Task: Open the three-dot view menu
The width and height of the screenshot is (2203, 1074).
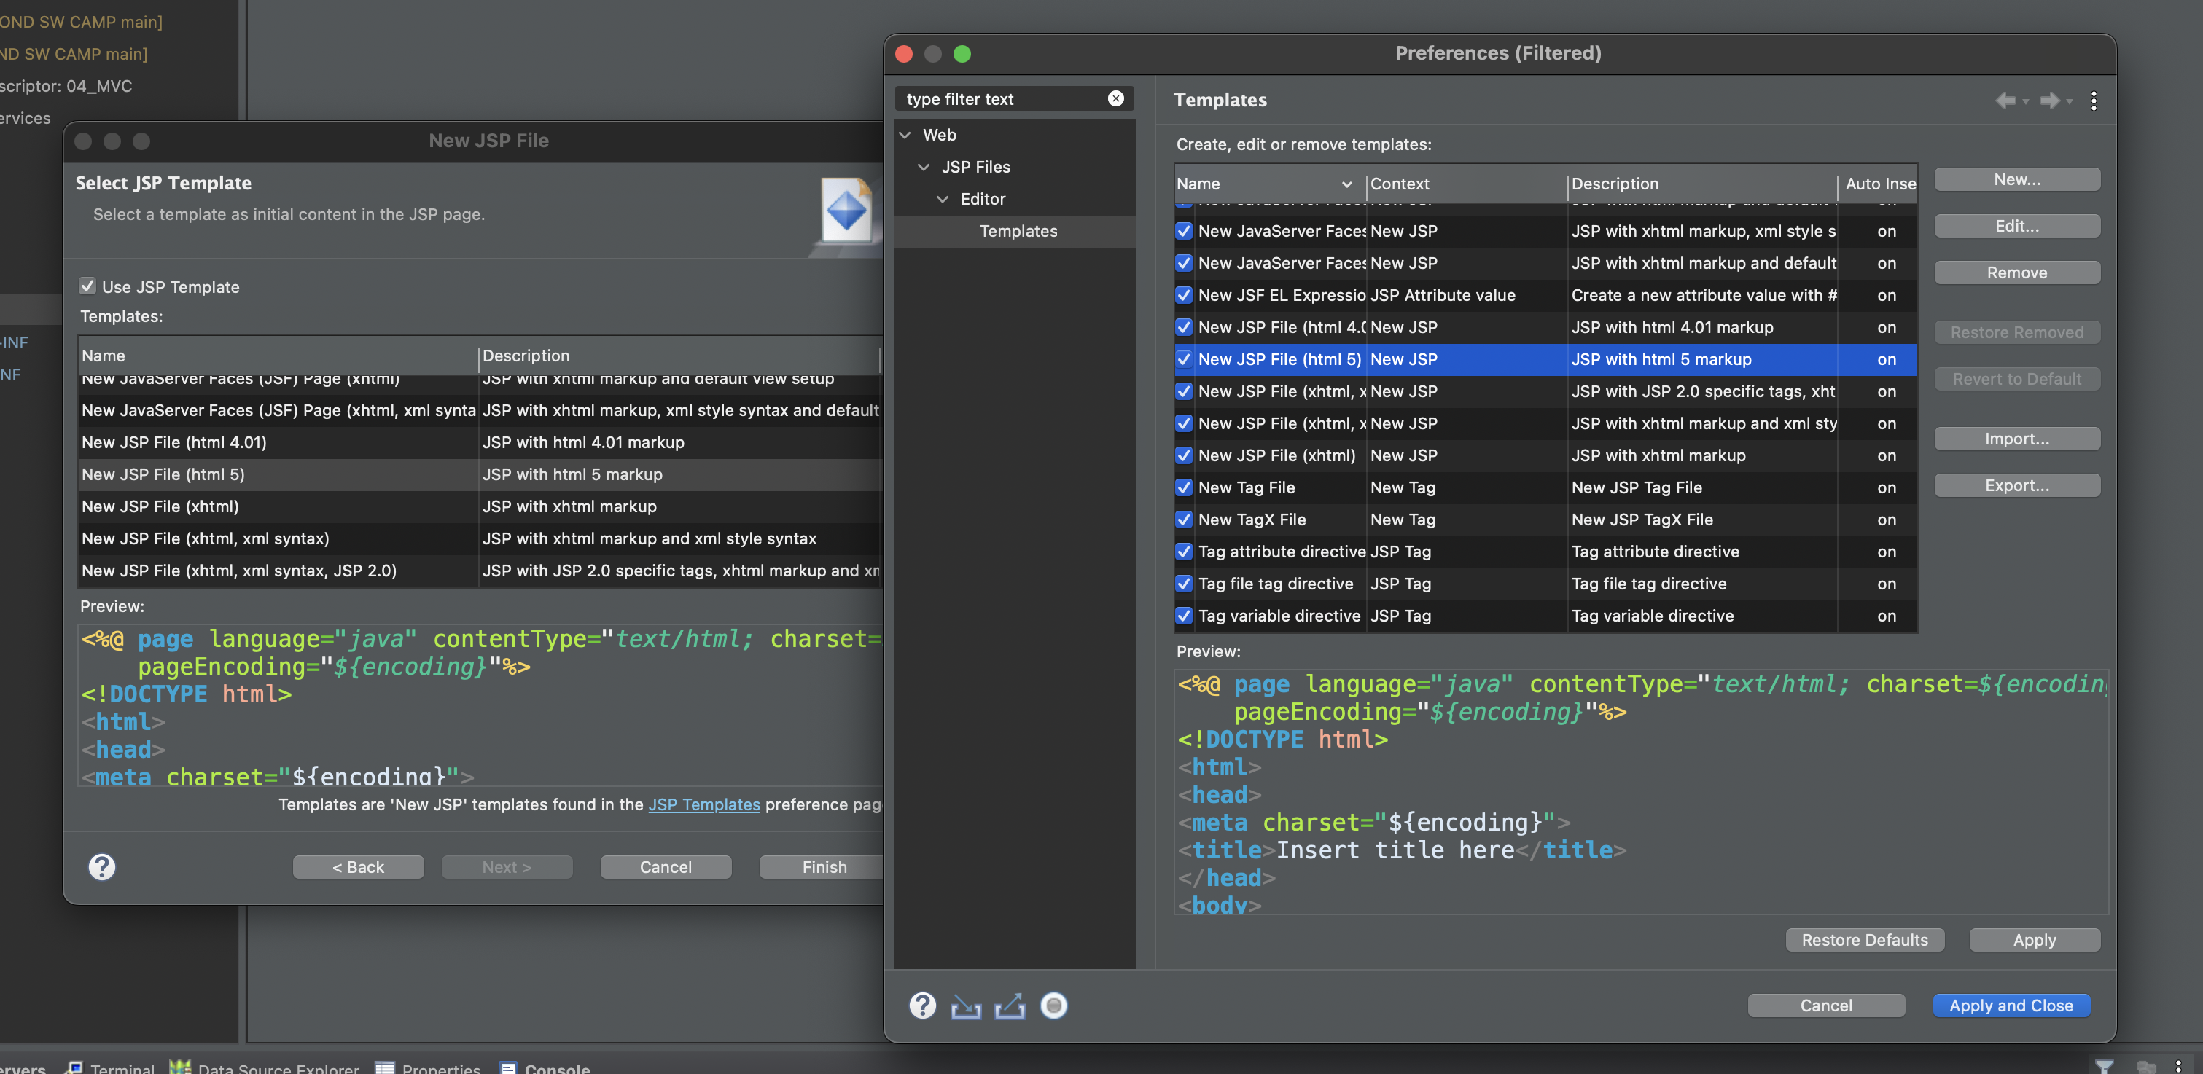Action: 2093,101
